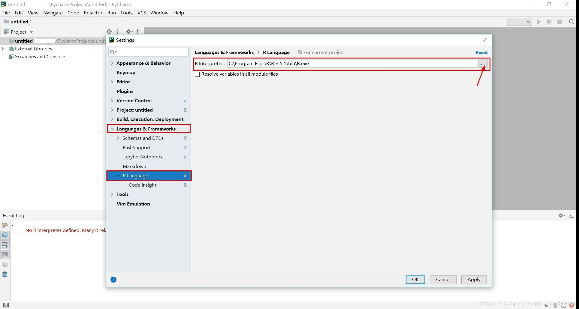Expand External Libraries in Project tree
579x309 pixels.
pyautogui.click(x=3, y=49)
